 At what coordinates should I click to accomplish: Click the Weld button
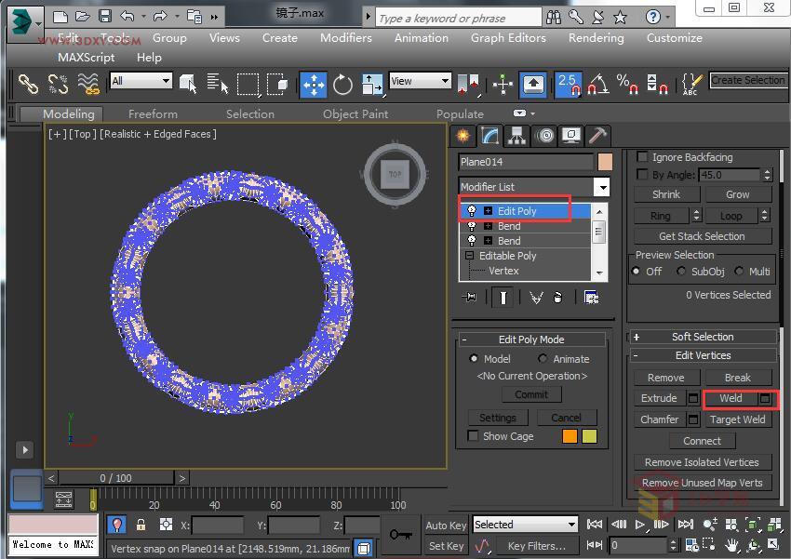coord(731,397)
